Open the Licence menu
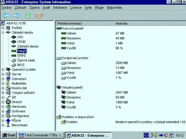The height and width of the screenshot is (139, 186). point(76,8)
